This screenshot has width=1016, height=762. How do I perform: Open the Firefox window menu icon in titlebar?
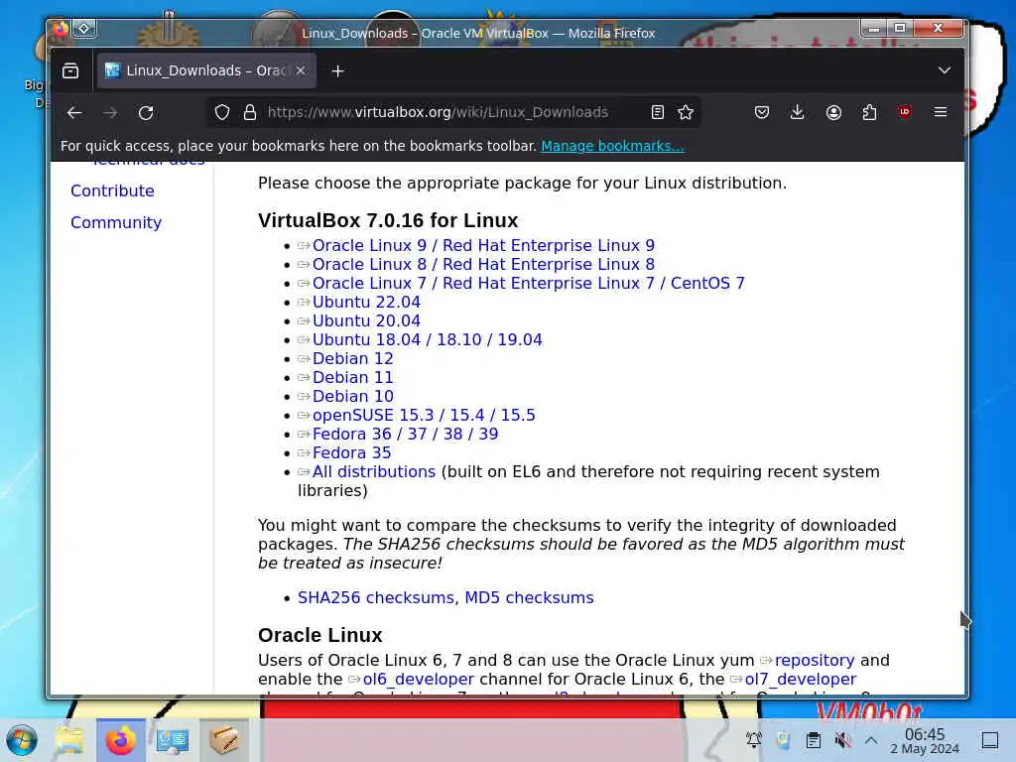click(x=60, y=29)
